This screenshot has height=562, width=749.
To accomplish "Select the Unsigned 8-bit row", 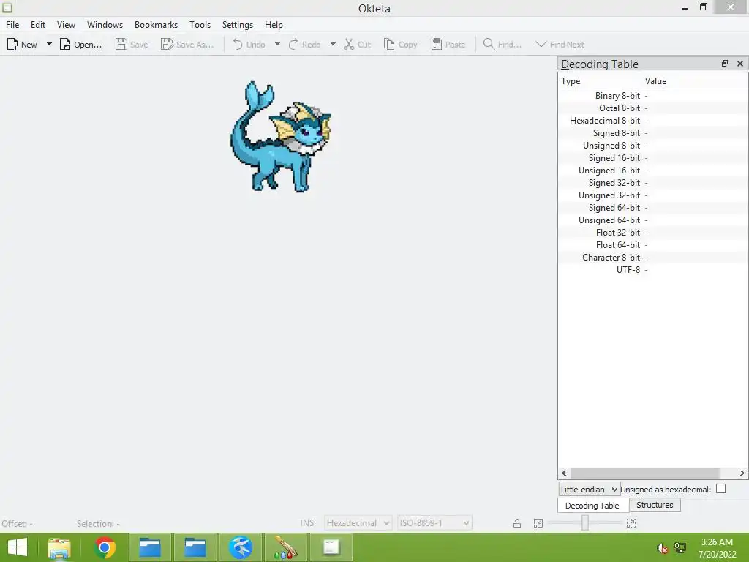I will (x=653, y=146).
